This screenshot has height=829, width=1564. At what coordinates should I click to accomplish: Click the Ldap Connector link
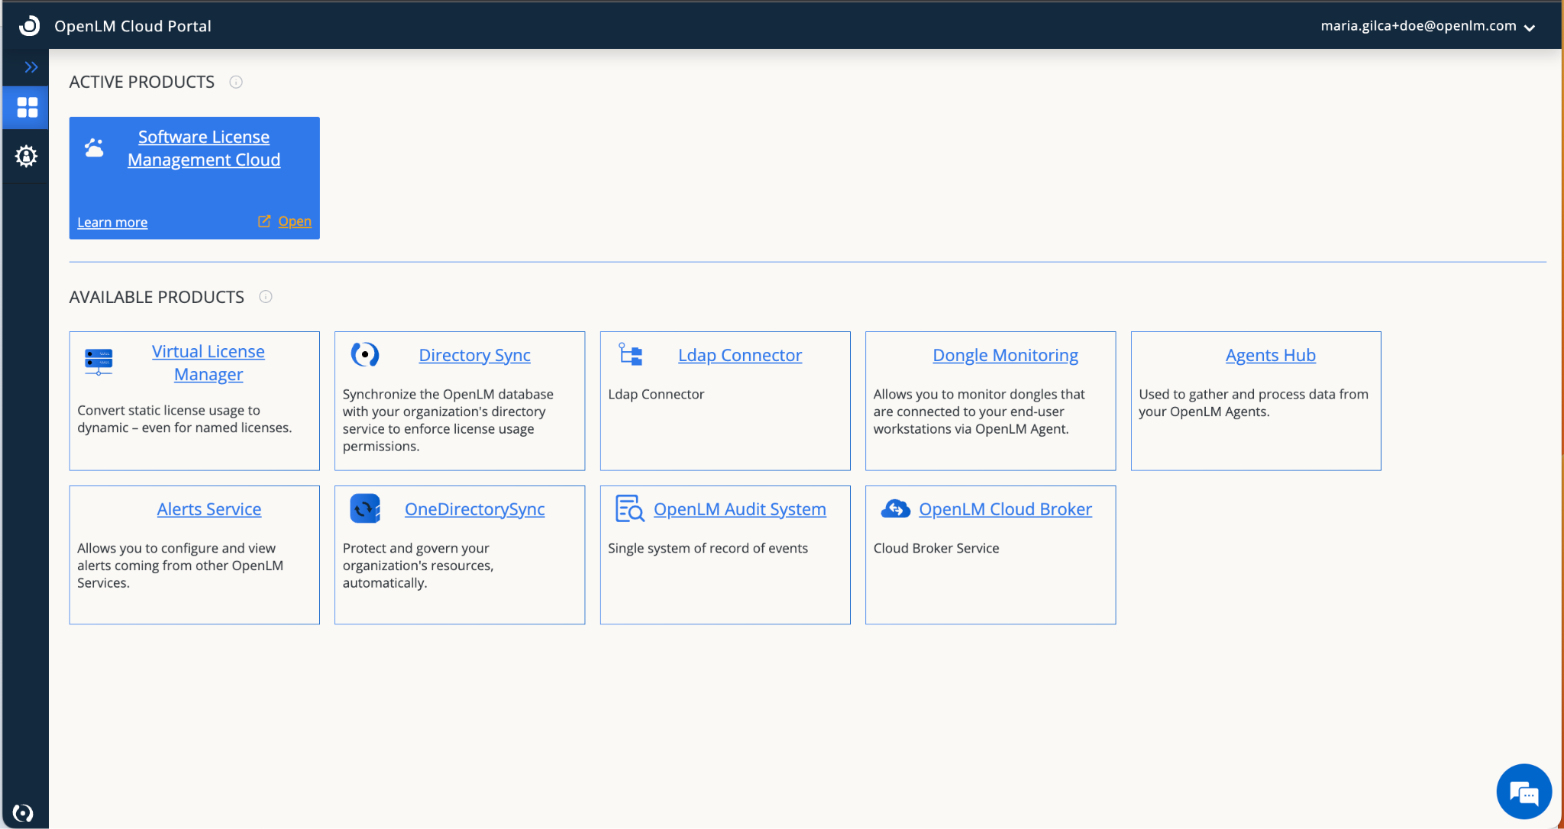click(739, 355)
